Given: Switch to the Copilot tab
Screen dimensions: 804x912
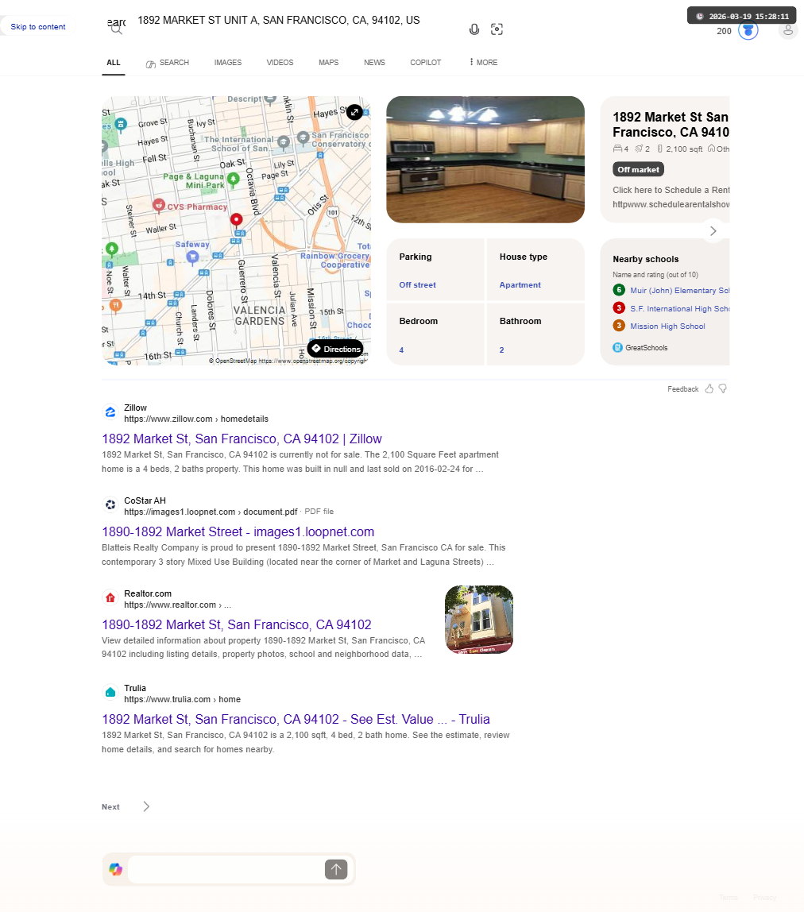Looking at the screenshot, I should (x=425, y=62).
